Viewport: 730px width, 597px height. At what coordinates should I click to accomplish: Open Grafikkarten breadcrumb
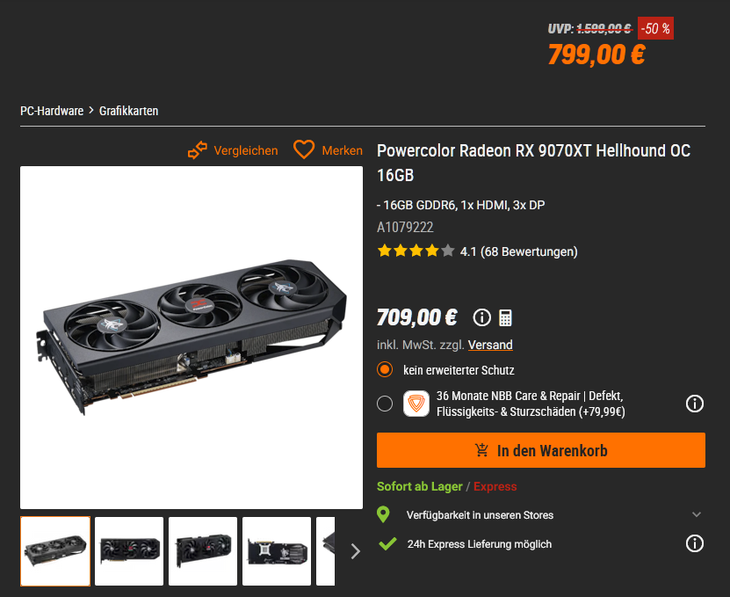128,111
